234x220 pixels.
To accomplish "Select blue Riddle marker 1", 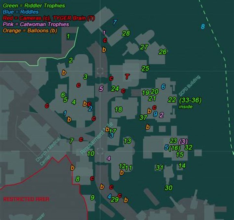I will coord(65,113).
